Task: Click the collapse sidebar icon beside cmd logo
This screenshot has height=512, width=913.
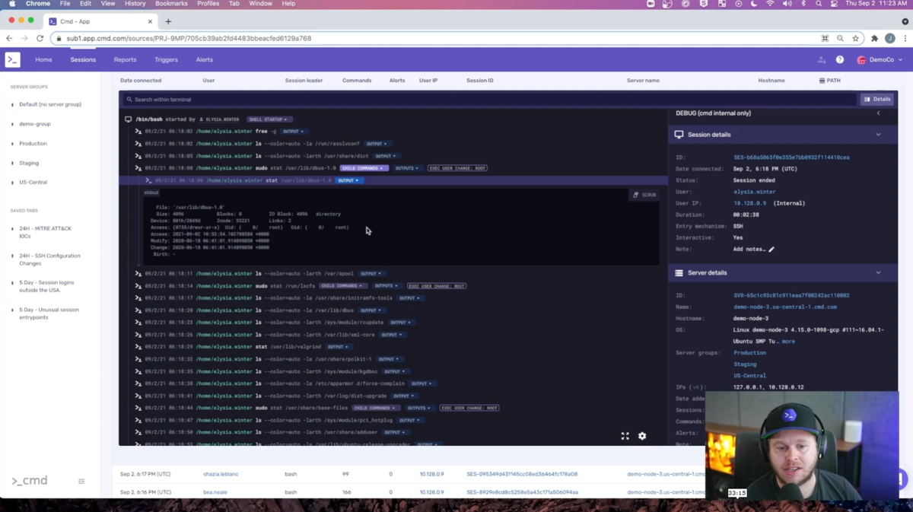Action: (81, 481)
